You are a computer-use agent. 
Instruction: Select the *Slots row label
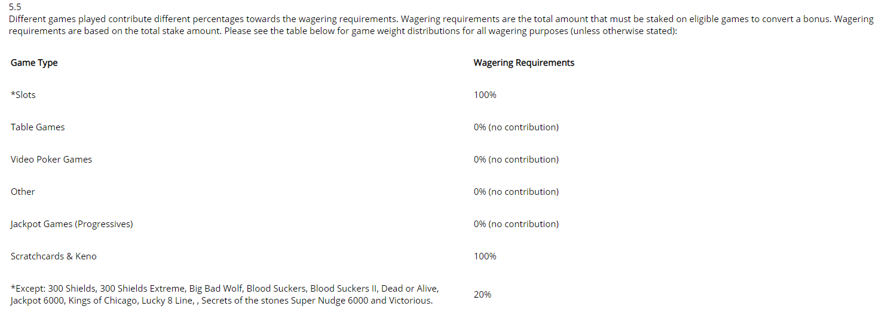[x=23, y=95]
